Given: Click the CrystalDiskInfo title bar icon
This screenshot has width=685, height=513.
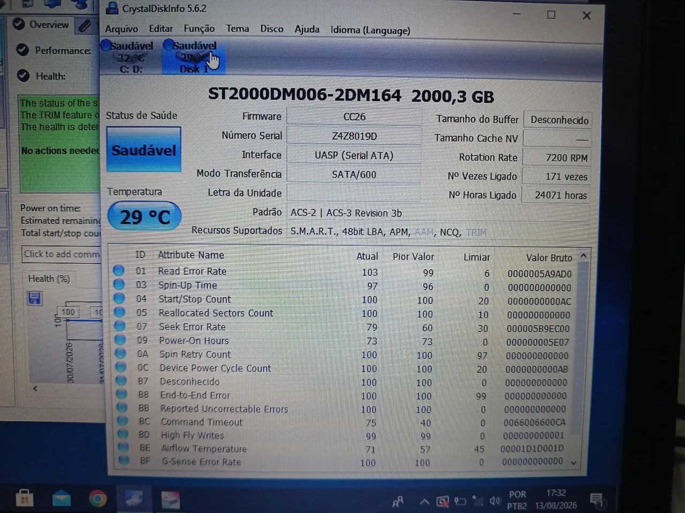Looking at the screenshot, I should pyautogui.click(x=112, y=8).
